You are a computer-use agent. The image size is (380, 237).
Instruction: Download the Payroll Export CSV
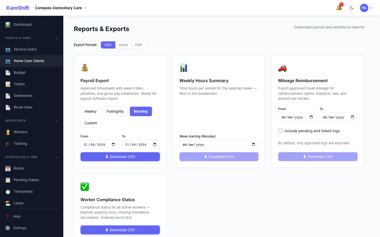coord(120,157)
